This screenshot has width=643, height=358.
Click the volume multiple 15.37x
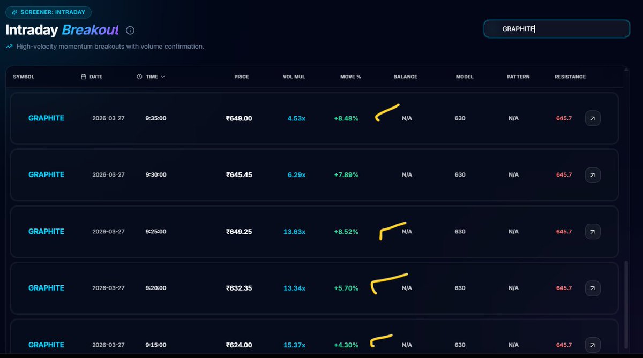pos(295,345)
